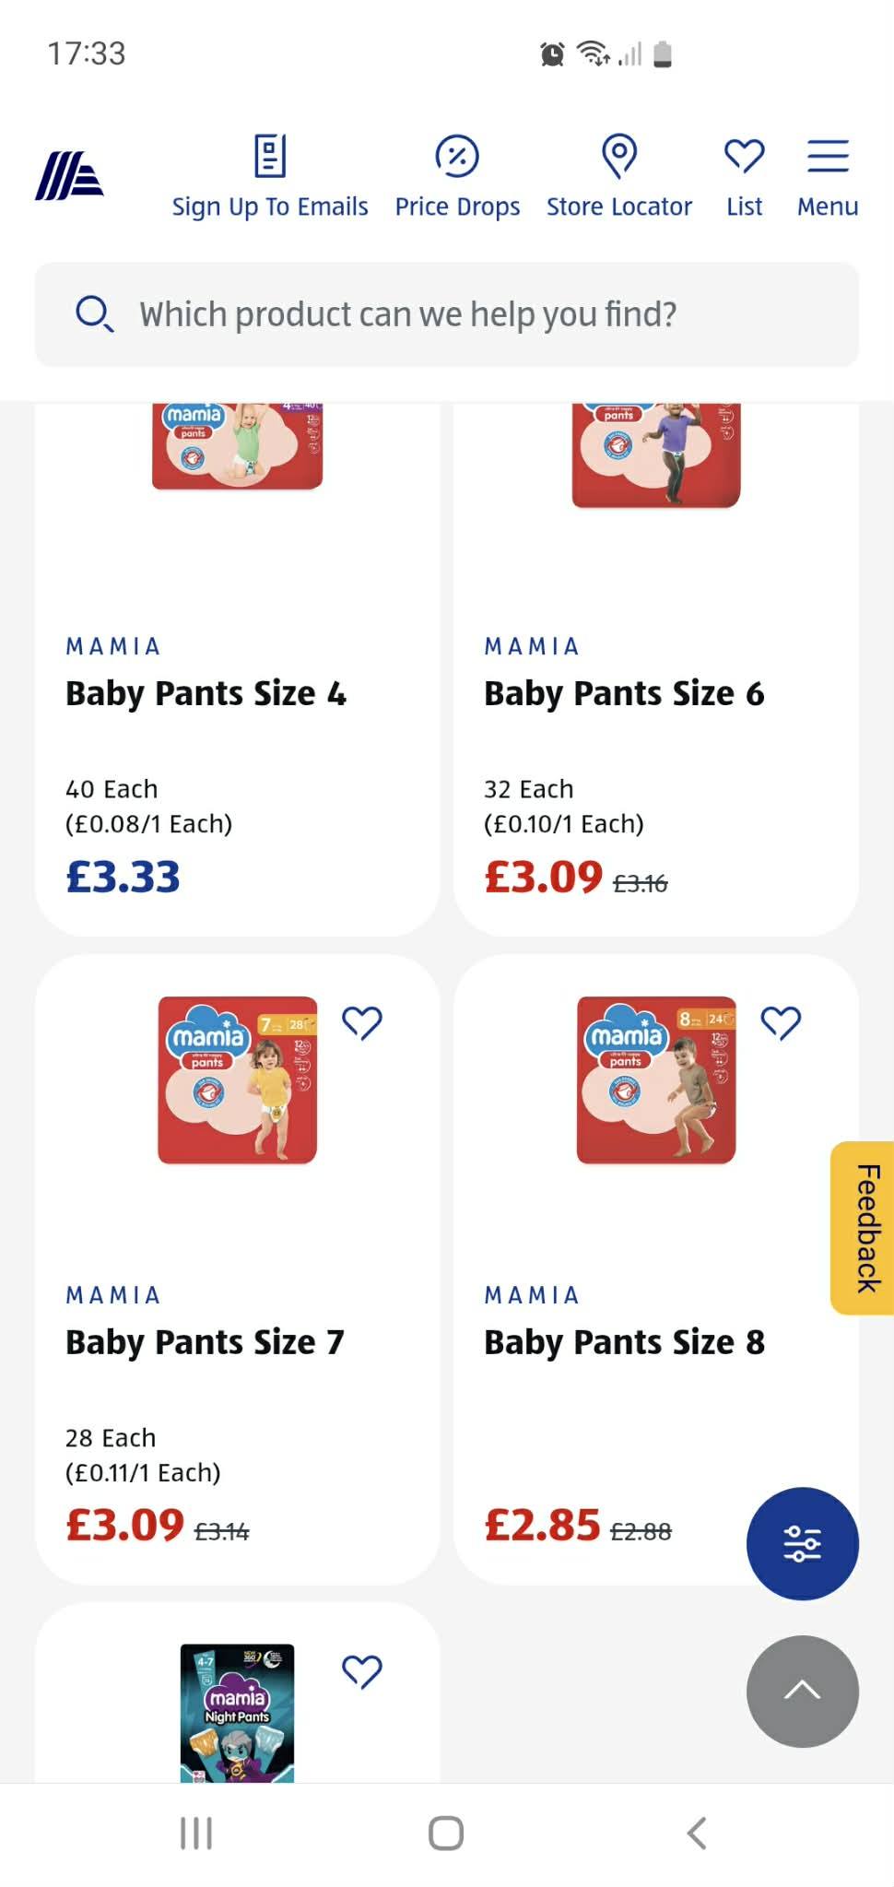Open the hamburger Menu

point(828,177)
